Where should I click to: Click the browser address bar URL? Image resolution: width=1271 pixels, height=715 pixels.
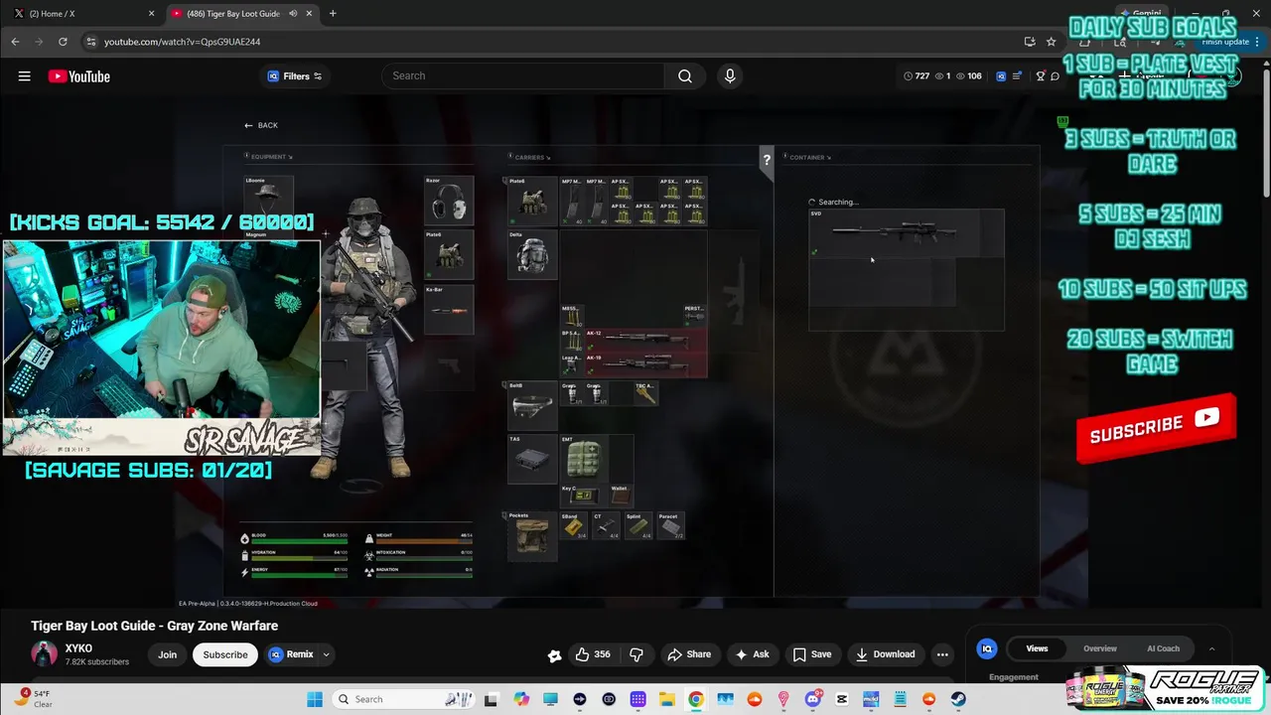tap(183, 42)
